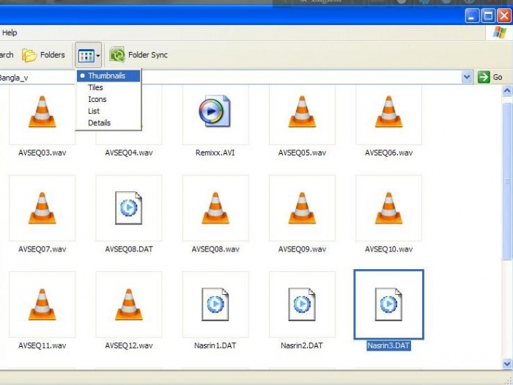Viewport: 513px width, 385px height.
Task: Click the Remixx.AVI file name label
Action: pos(215,153)
